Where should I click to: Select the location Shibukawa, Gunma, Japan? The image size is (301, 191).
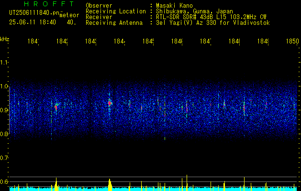(x=194, y=11)
